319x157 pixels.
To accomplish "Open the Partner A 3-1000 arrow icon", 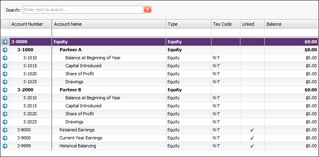I will click(x=5, y=50).
